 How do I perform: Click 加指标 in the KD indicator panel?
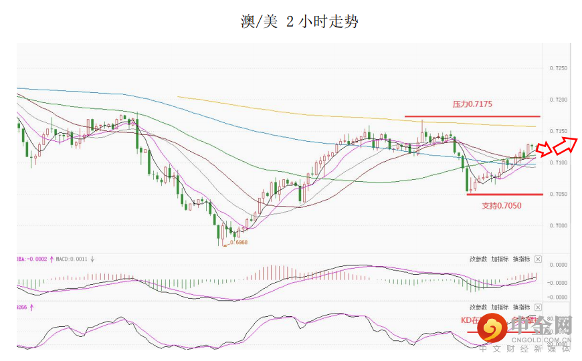[x=500, y=308]
